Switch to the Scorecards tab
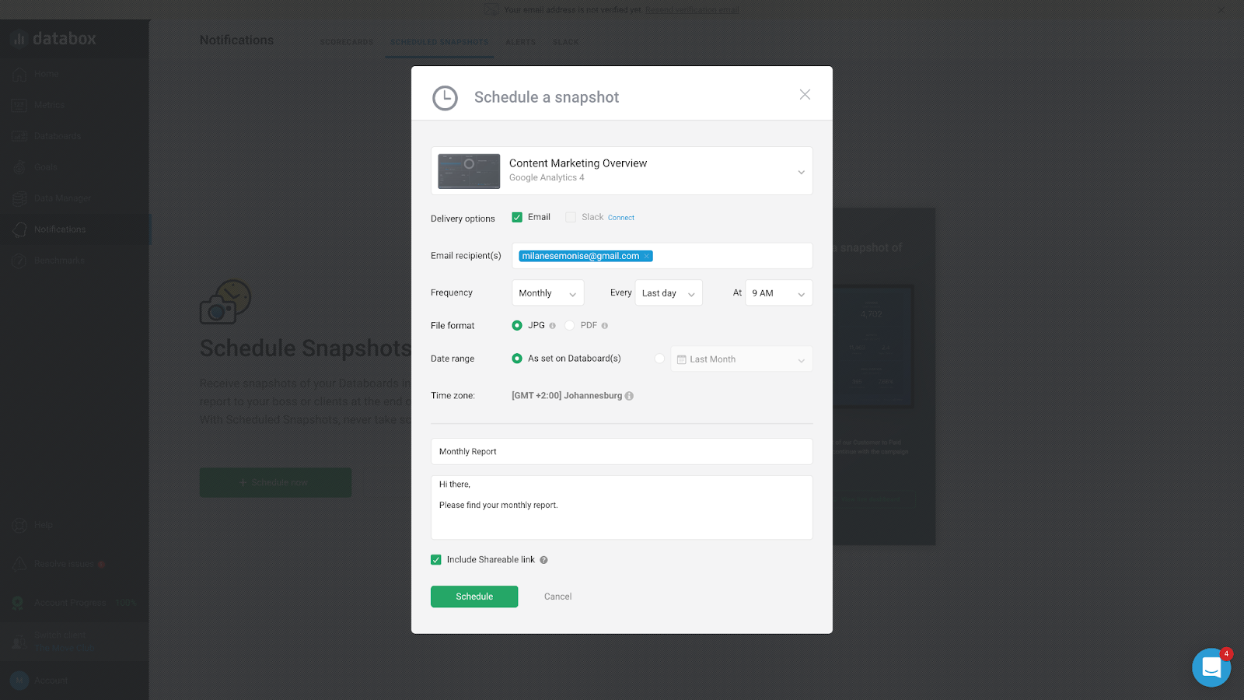 coord(347,42)
